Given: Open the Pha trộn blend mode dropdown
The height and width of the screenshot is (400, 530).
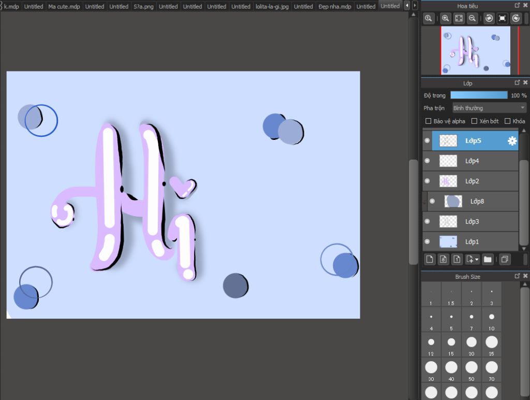Looking at the screenshot, I should (x=489, y=108).
